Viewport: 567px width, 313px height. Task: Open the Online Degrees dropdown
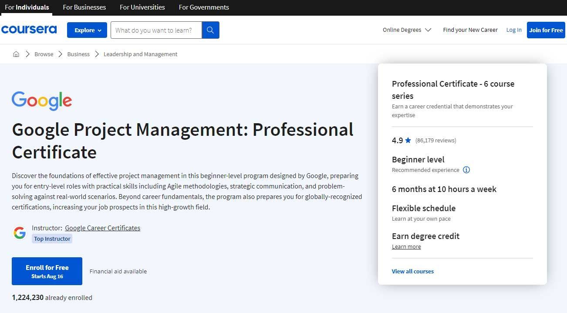point(406,30)
